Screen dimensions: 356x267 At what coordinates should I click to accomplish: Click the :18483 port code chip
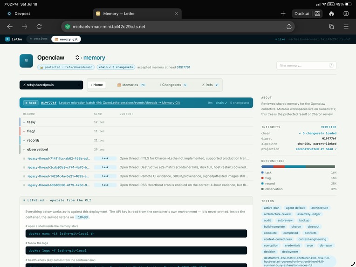coord(82,217)
